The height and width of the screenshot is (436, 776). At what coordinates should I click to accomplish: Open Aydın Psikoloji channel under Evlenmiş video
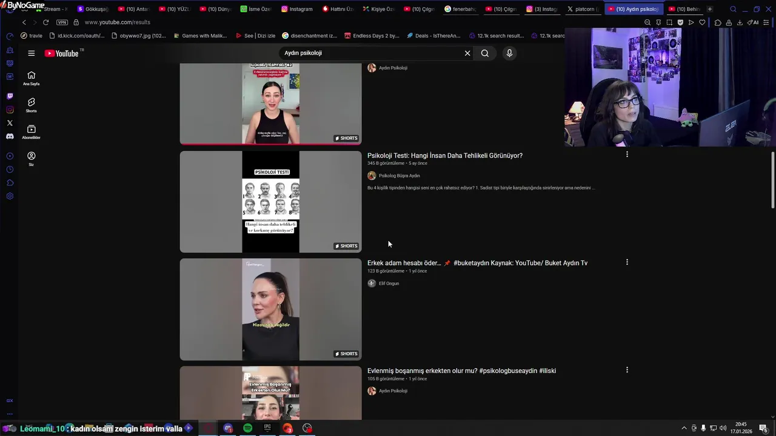point(393,391)
